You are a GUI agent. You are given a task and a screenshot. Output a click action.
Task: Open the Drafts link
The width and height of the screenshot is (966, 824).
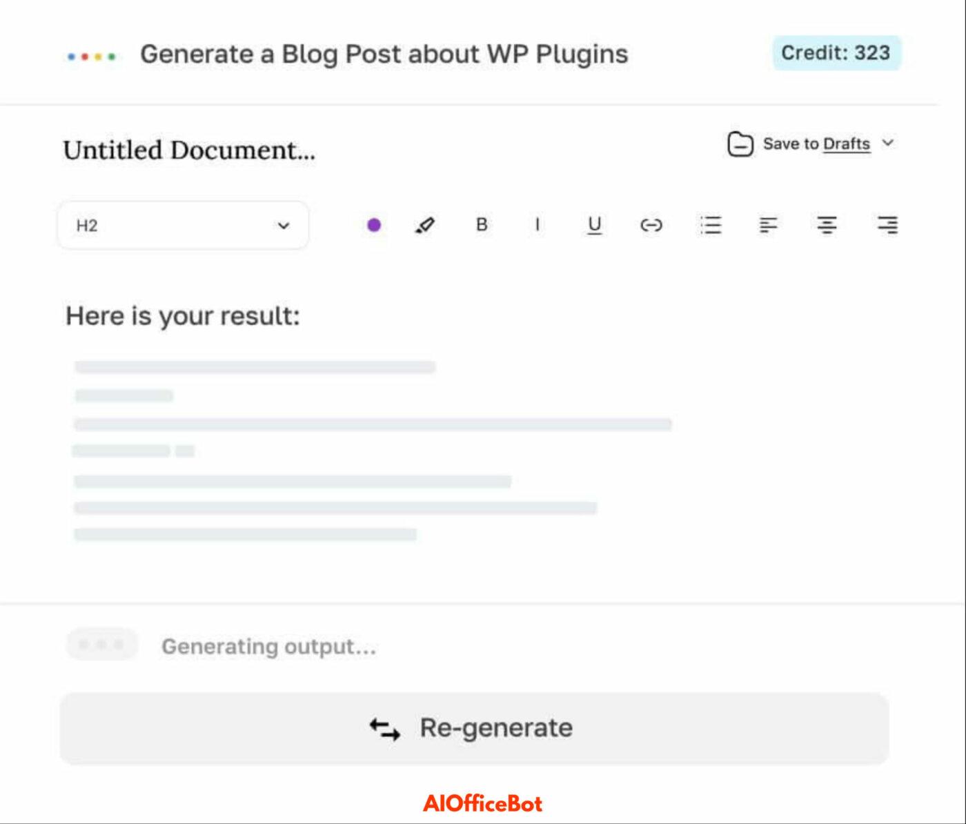(847, 144)
